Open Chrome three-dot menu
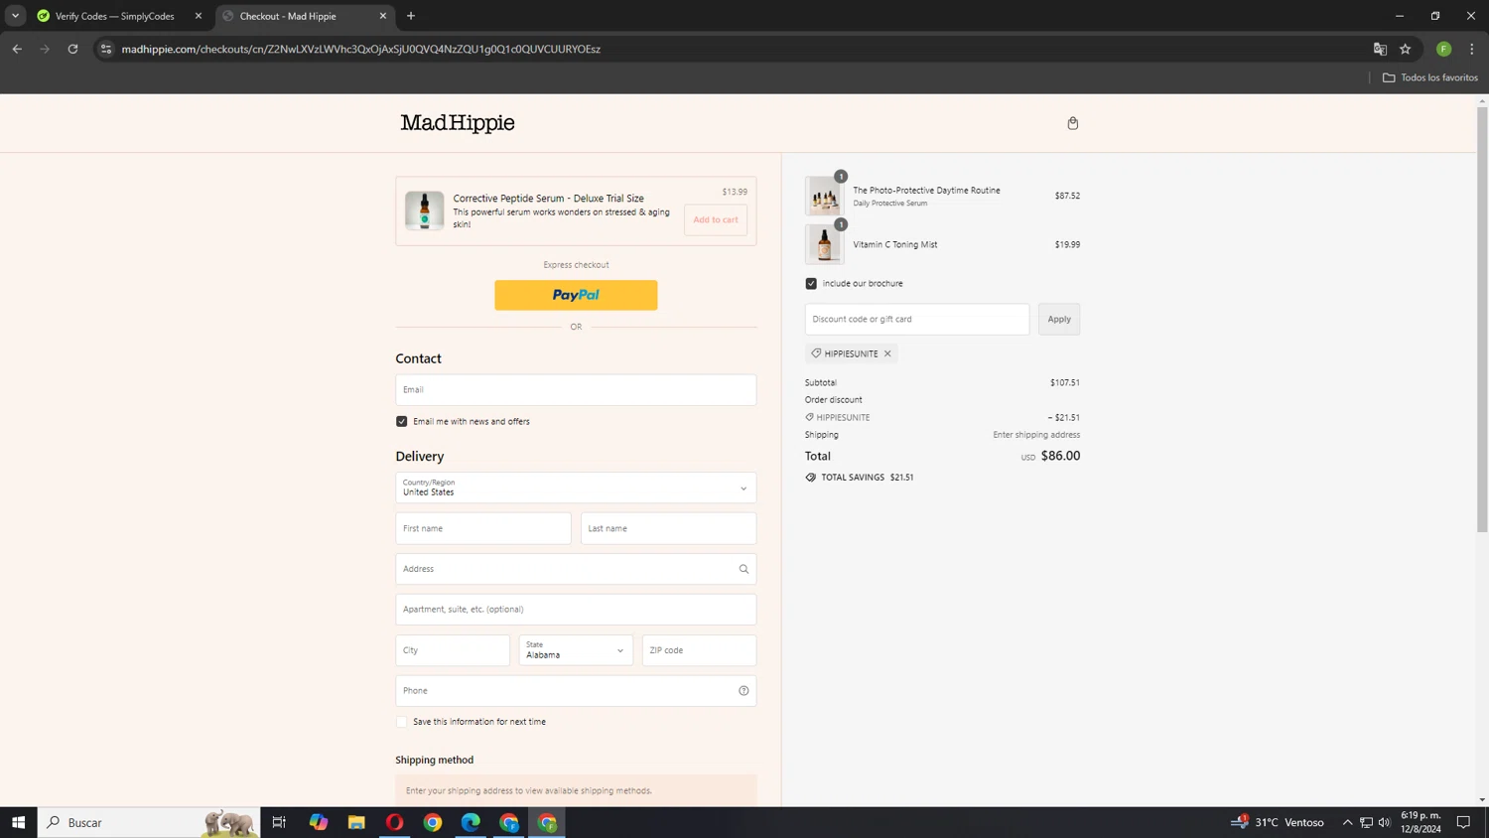This screenshot has width=1489, height=838. 1472,49
